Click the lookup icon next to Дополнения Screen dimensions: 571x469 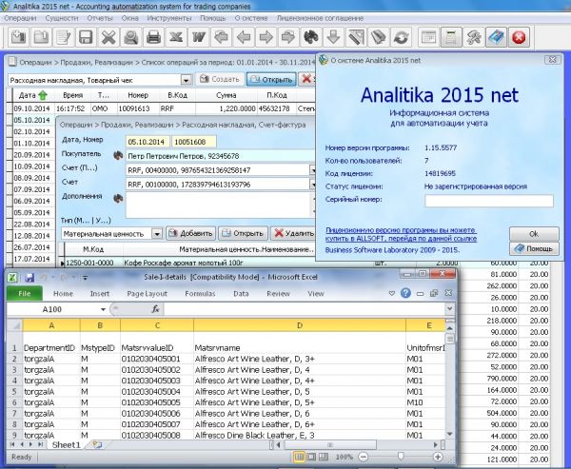click(x=118, y=199)
